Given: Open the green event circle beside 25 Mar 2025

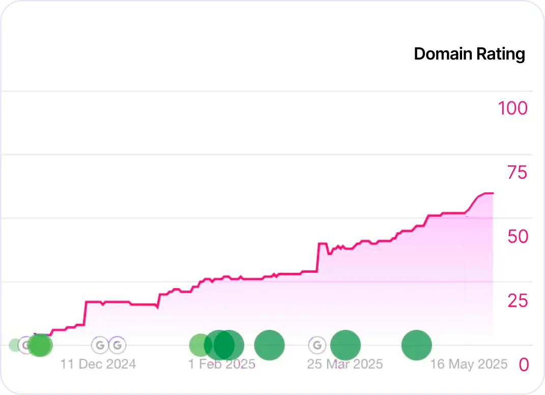Looking at the screenshot, I should pos(346,345).
